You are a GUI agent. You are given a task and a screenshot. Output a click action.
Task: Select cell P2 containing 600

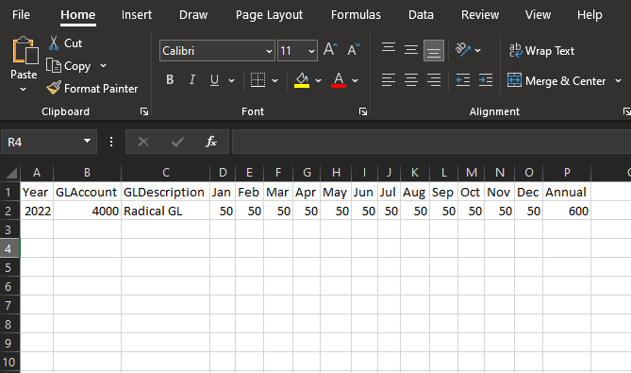click(x=567, y=212)
